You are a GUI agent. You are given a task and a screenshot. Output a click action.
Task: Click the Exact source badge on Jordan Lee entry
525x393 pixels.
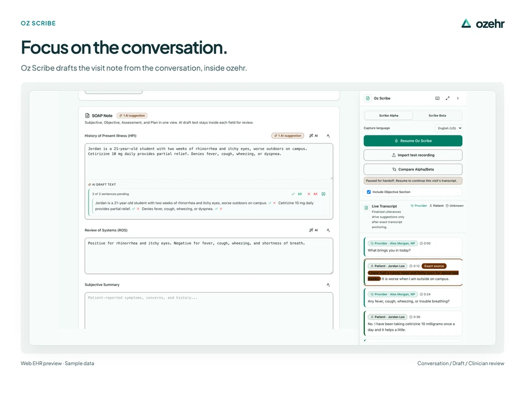434,266
